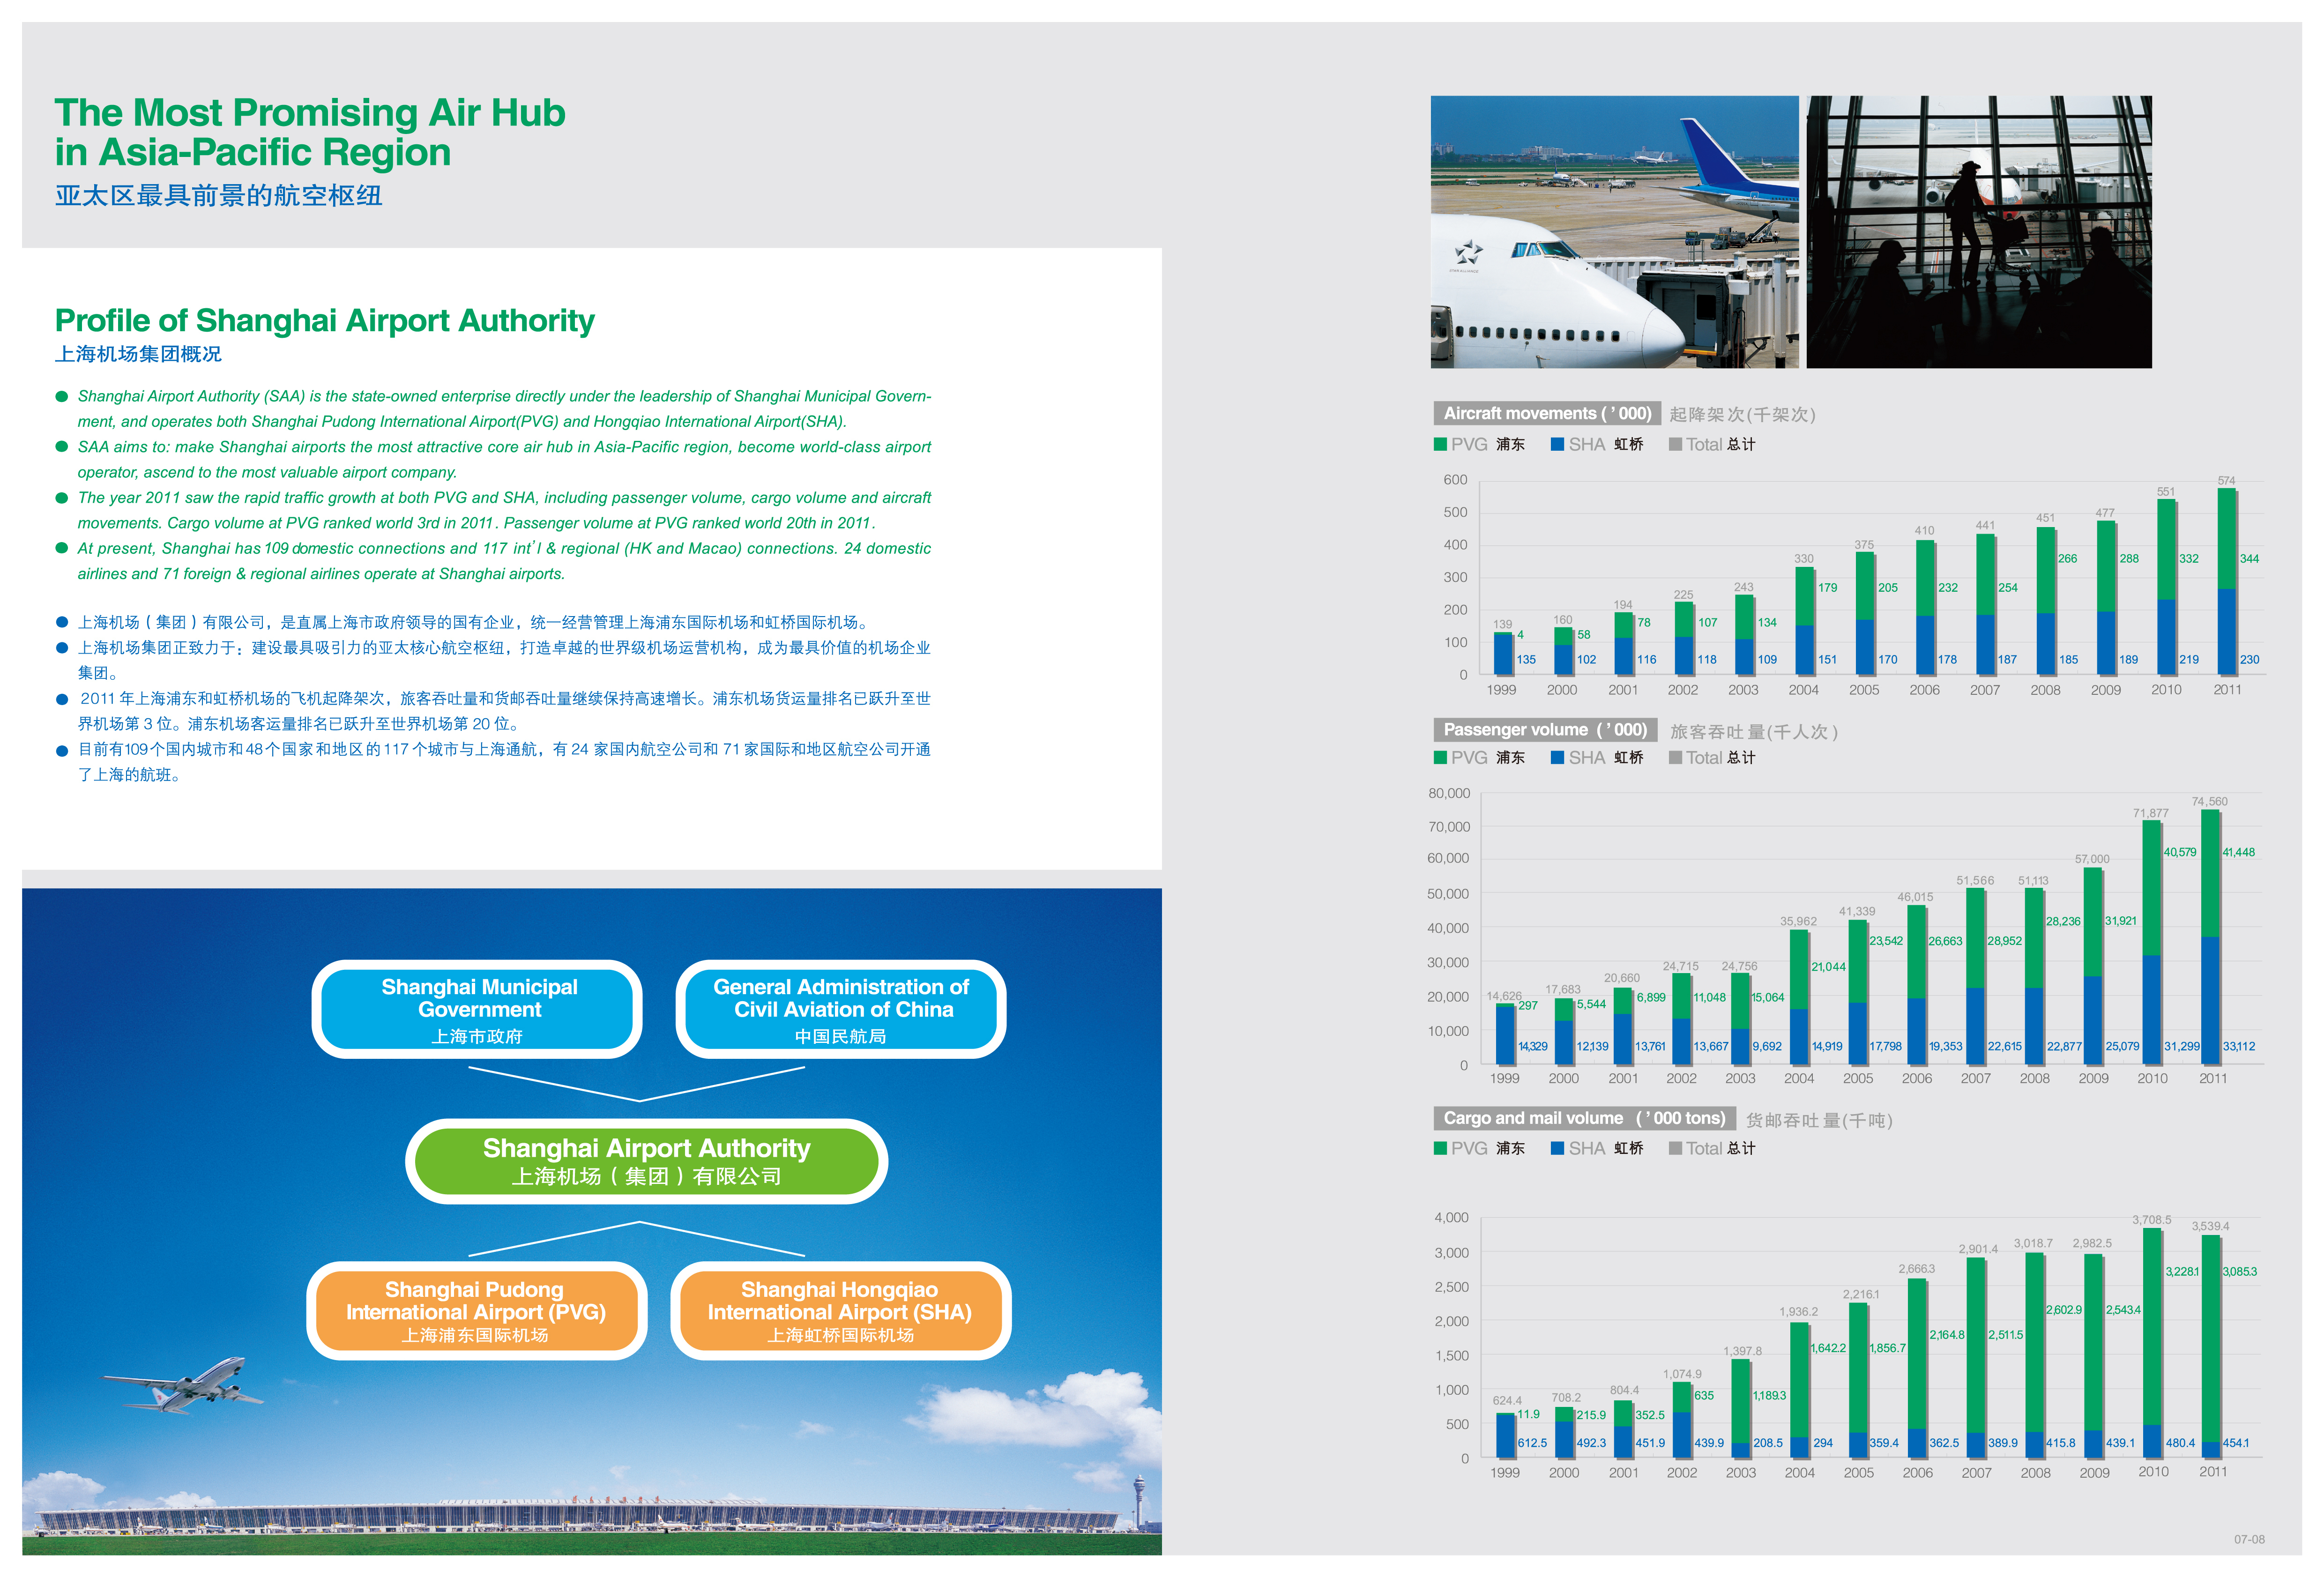Click the Chinese subheading 上海机场集团概况
Screen dimensions: 2324x1577
(138, 354)
